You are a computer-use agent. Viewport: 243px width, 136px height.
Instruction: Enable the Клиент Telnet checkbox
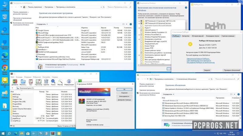[x=141, y=46]
